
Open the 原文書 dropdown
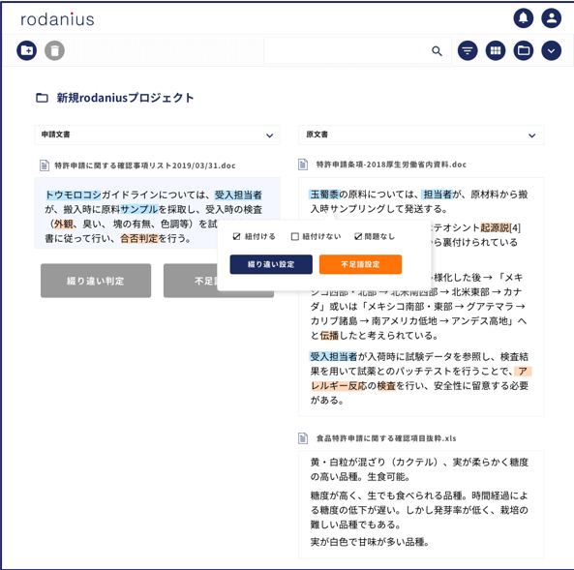pyautogui.click(x=421, y=135)
